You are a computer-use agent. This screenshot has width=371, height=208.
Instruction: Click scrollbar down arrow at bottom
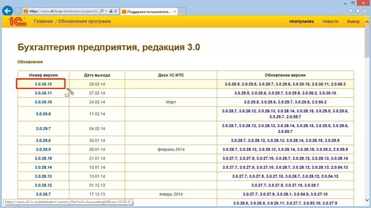click(367, 200)
